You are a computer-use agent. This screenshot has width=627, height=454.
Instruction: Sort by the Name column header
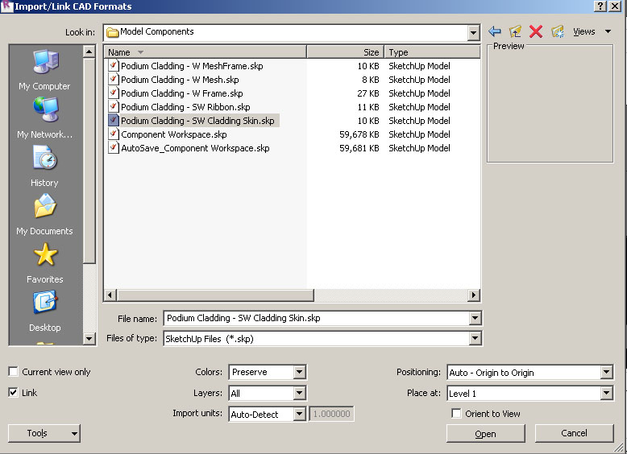(x=206, y=52)
